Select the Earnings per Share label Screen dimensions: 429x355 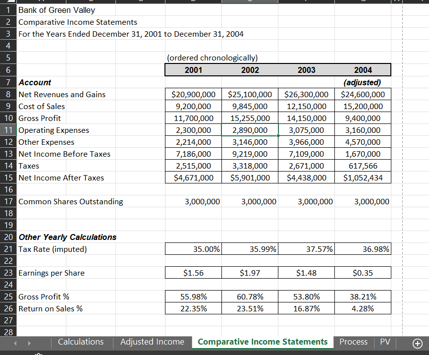(x=52, y=273)
